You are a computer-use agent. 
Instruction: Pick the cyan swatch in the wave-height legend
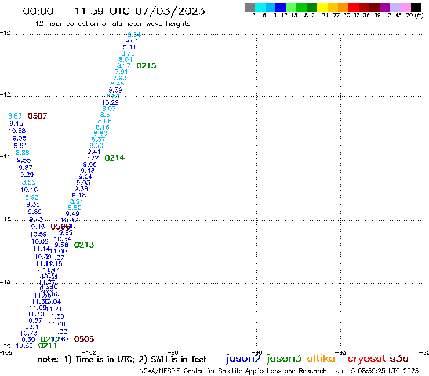pos(260,7)
